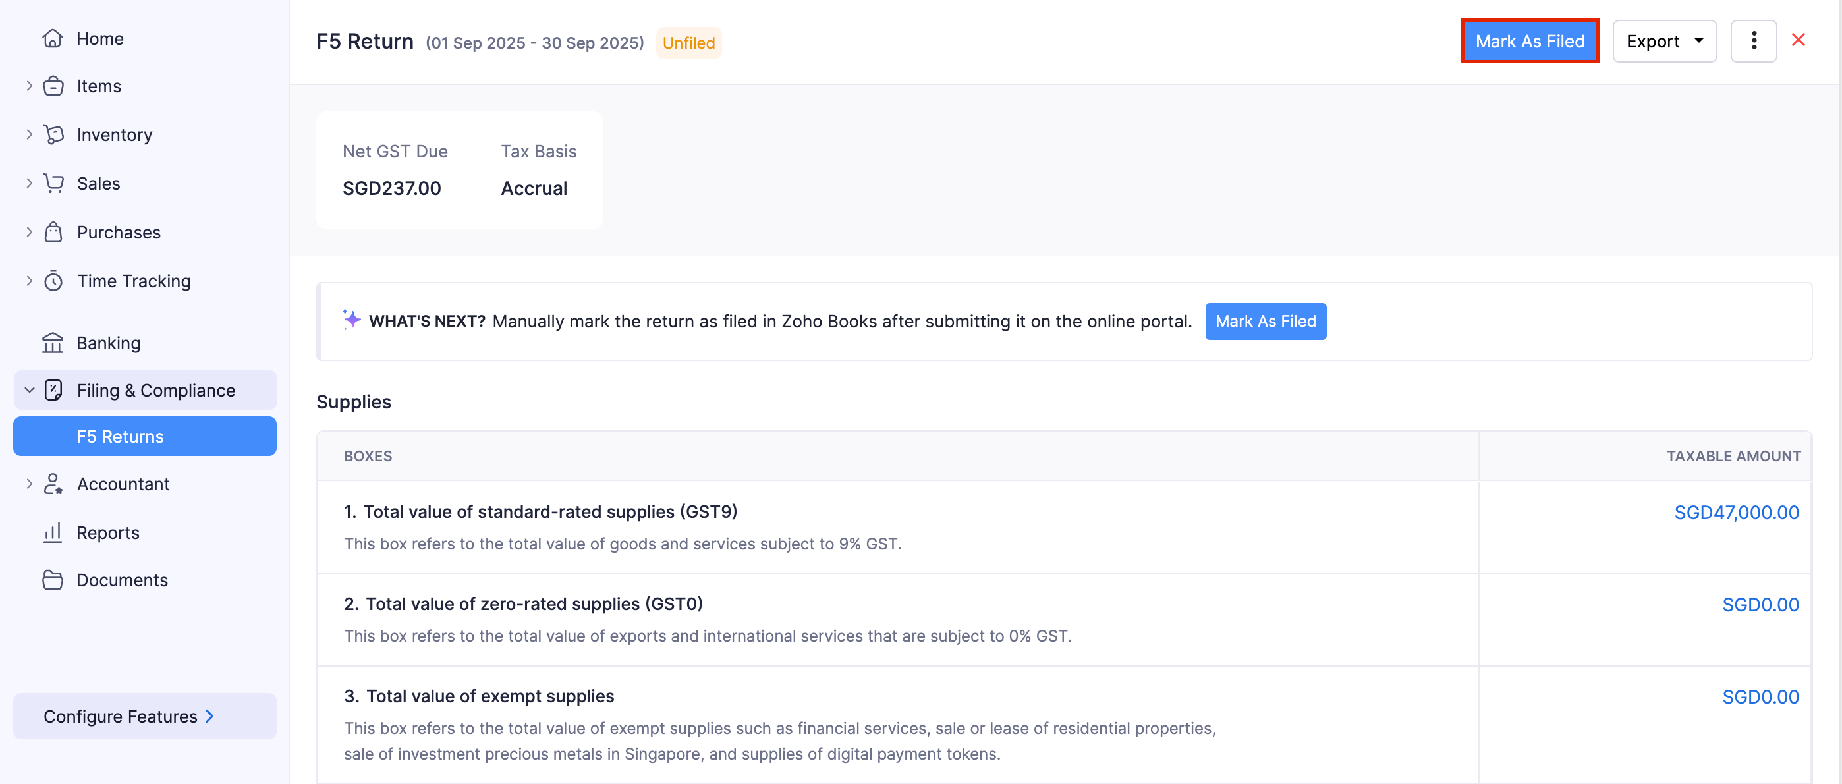Click the Banking building icon

tap(53, 343)
